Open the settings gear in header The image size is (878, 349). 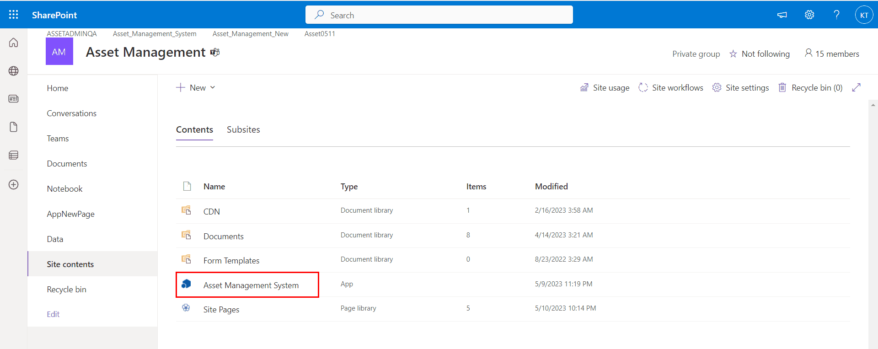(809, 15)
